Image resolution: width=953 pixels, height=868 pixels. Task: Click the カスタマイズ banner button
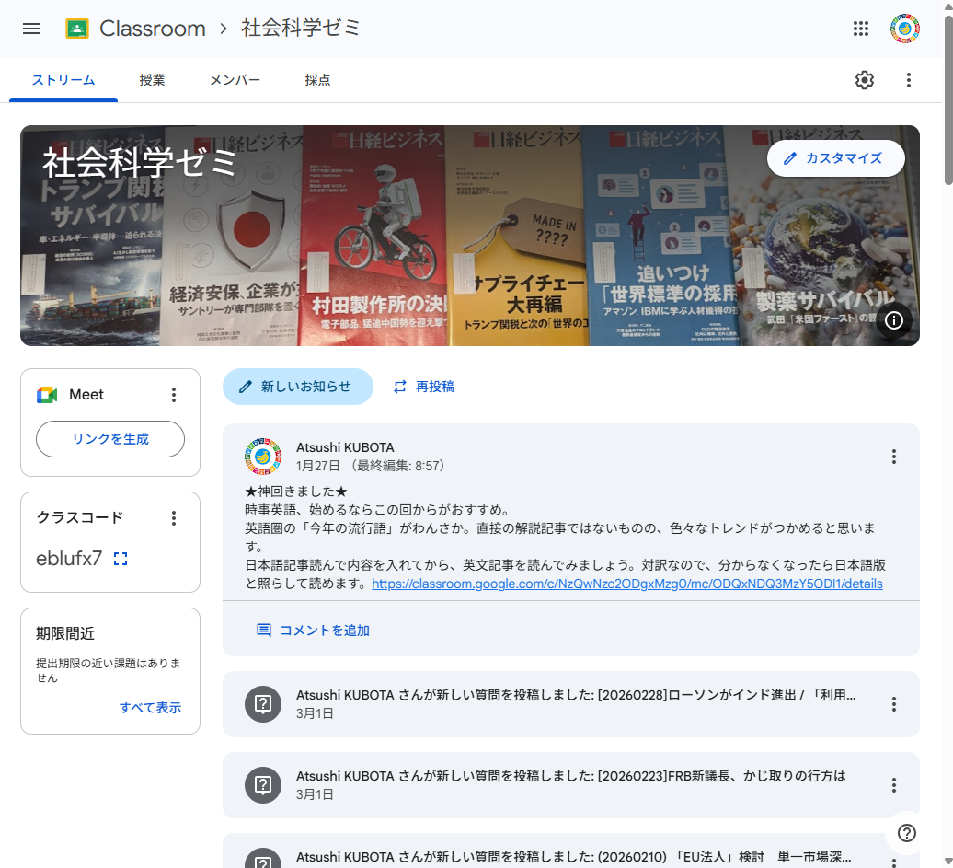point(835,158)
